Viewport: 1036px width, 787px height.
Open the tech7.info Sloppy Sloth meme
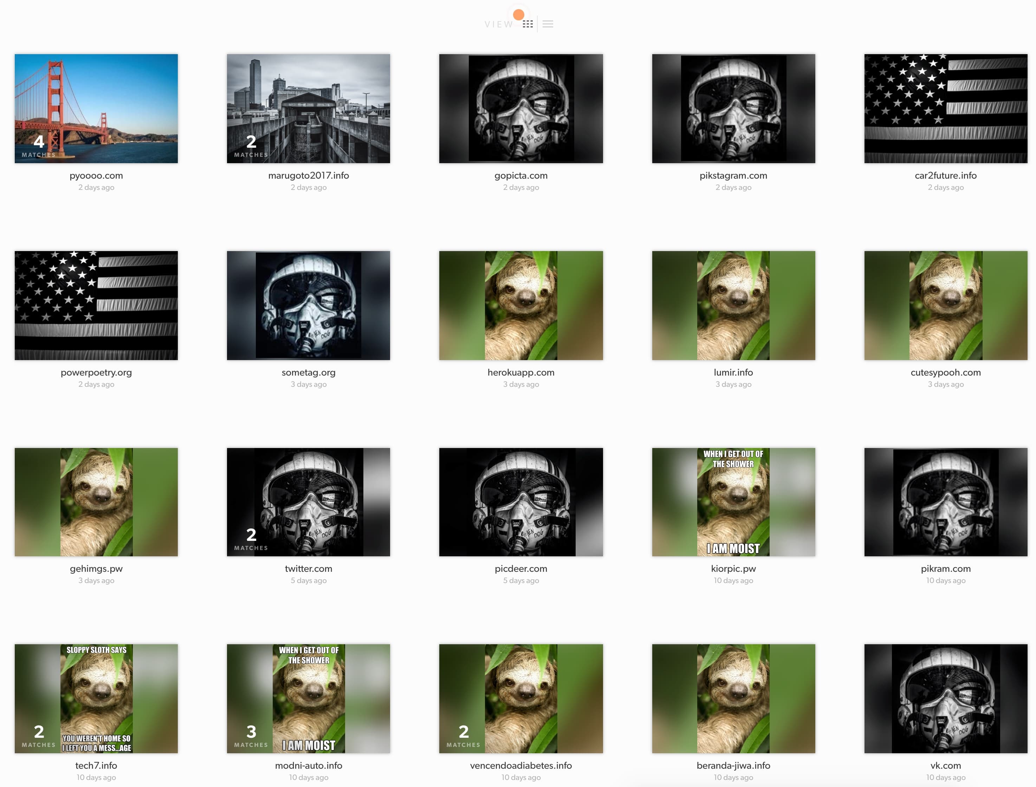pos(96,698)
